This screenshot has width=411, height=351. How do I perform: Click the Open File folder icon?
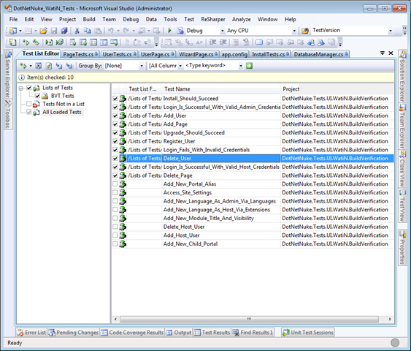pos(43,31)
